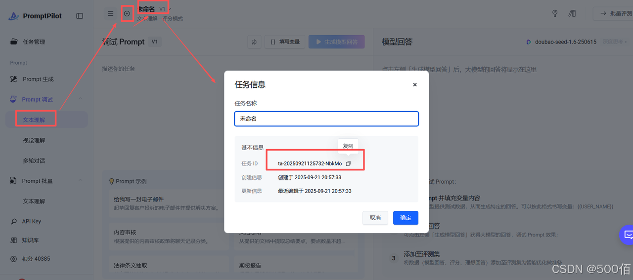The width and height of the screenshot is (633, 280).
Task: Copy the task ID using copy icon
Action: (348, 163)
